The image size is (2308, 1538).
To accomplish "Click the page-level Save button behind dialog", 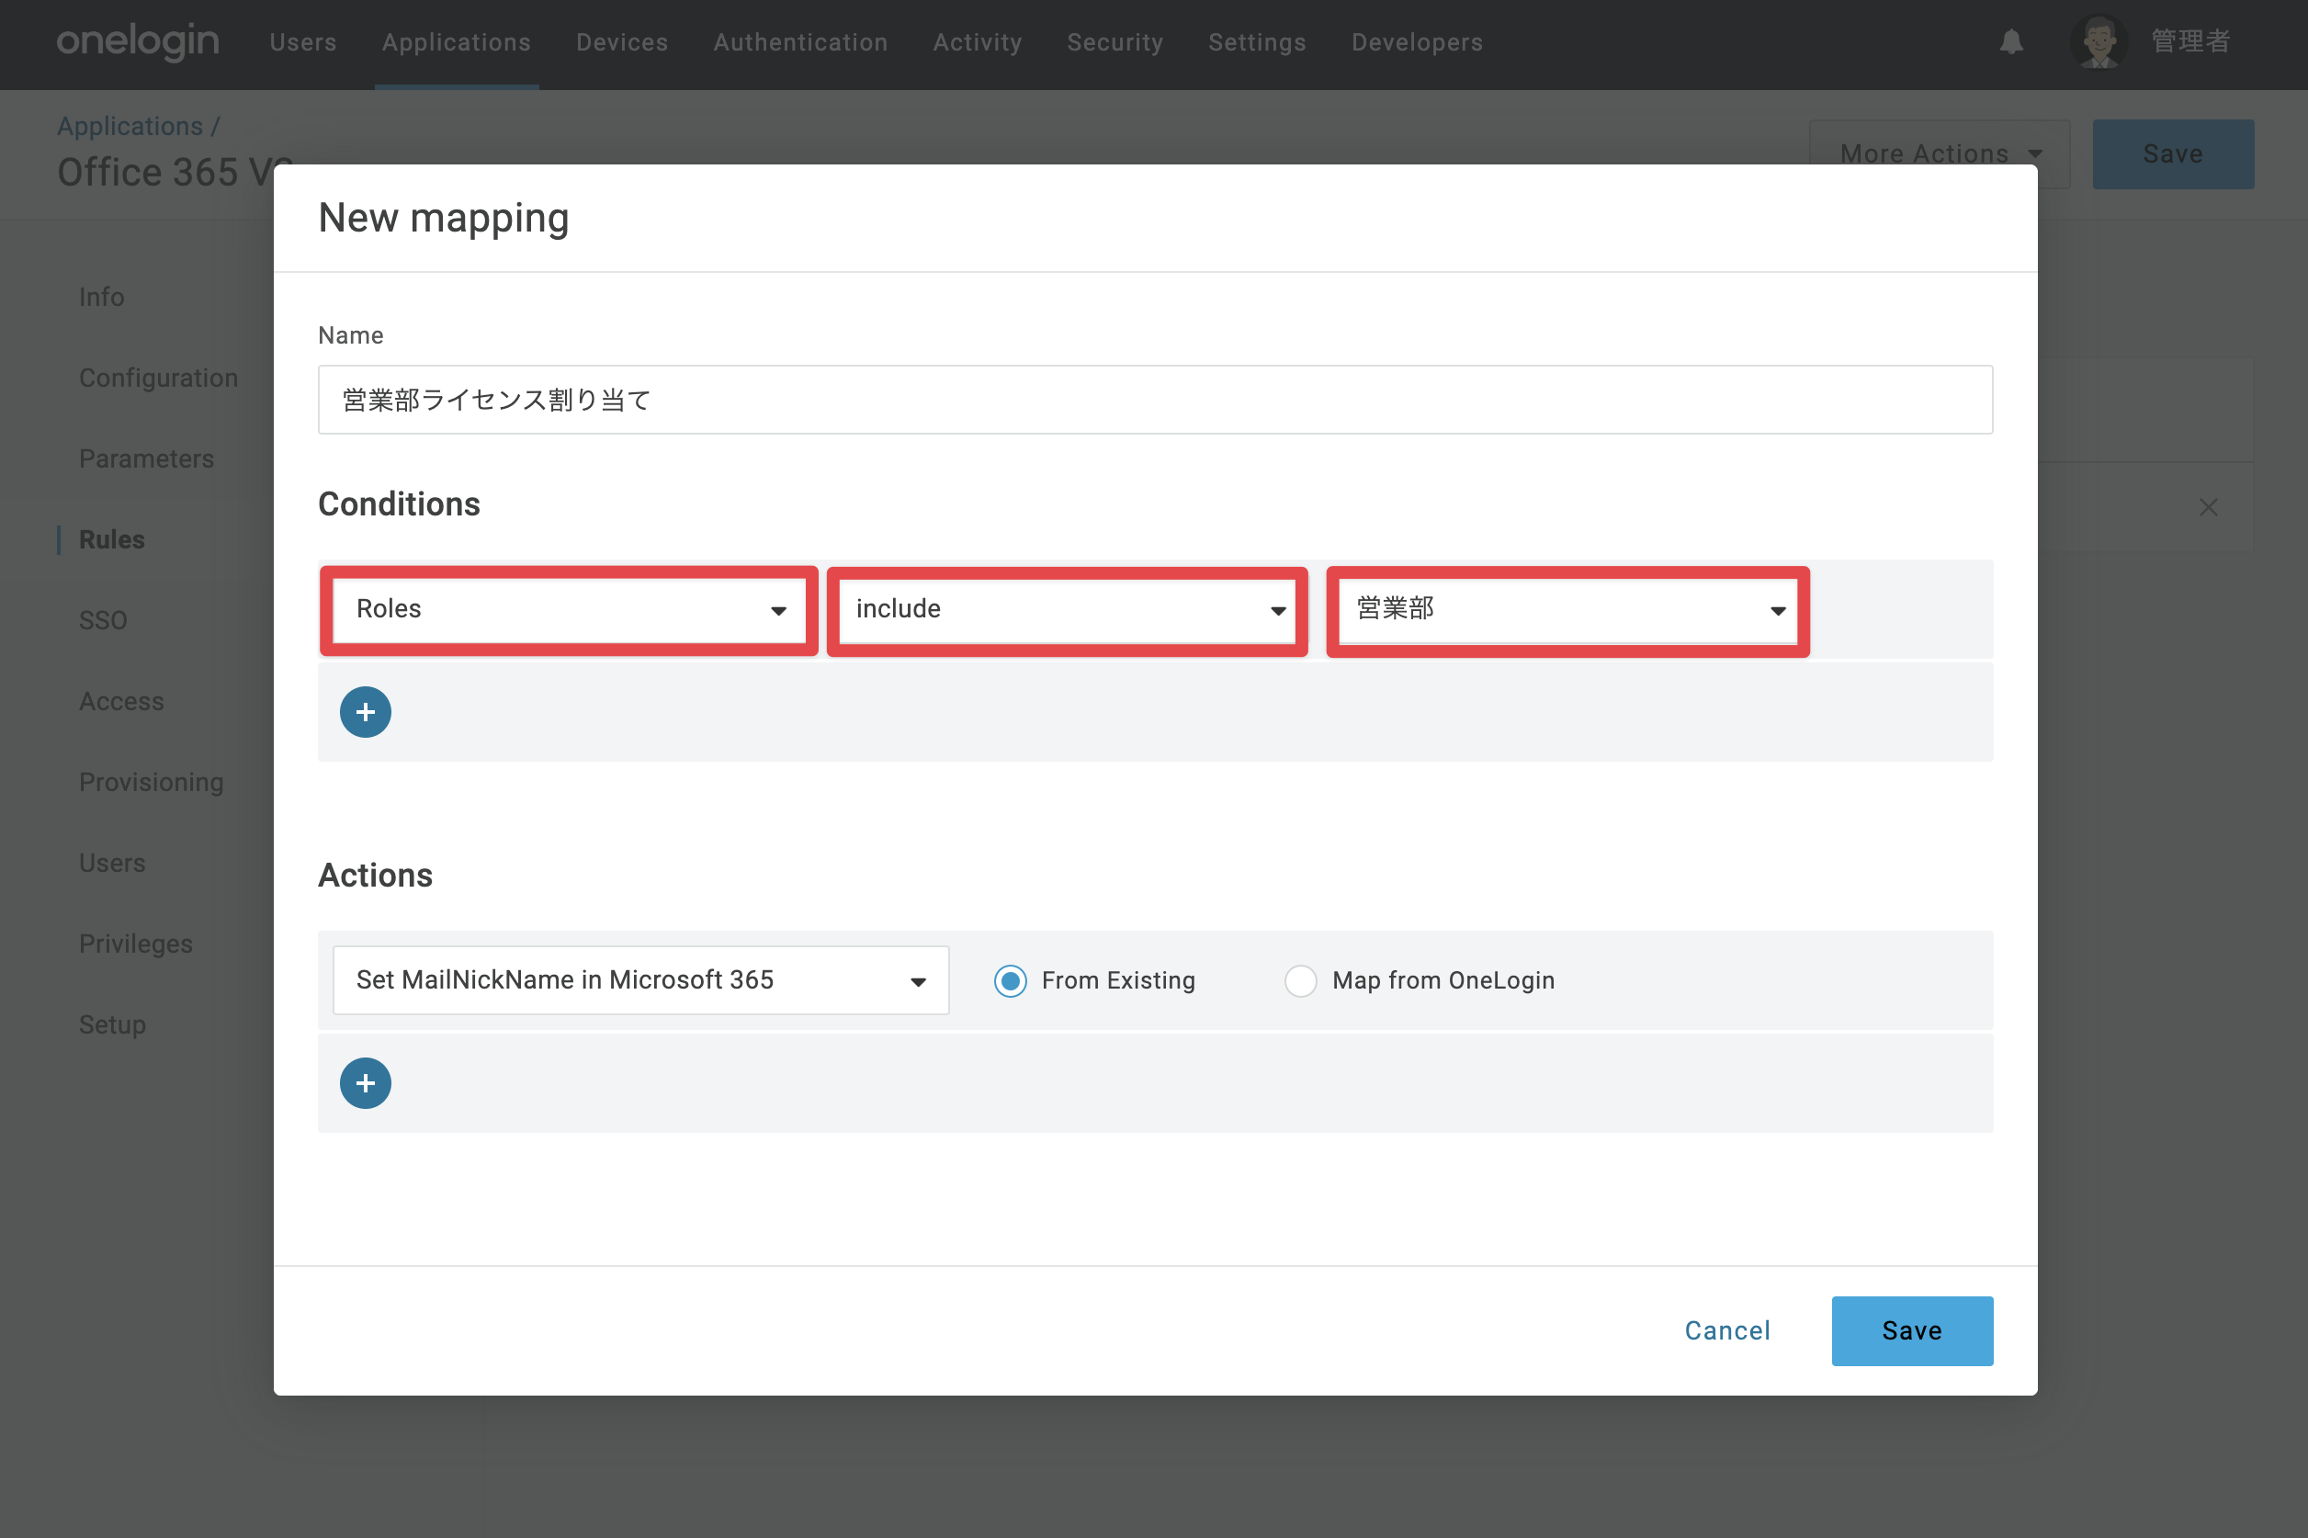I will 2173,154.
